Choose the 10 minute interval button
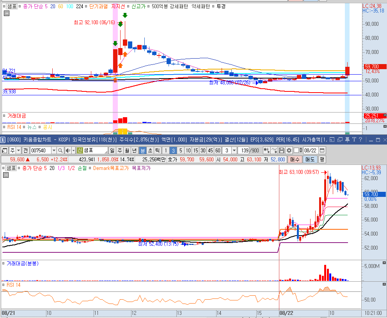The image size is (387, 318). pos(188,150)
